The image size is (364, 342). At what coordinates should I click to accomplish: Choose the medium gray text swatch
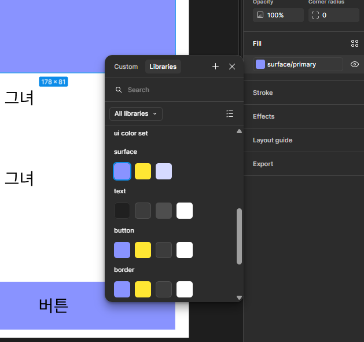pos(164,211)
